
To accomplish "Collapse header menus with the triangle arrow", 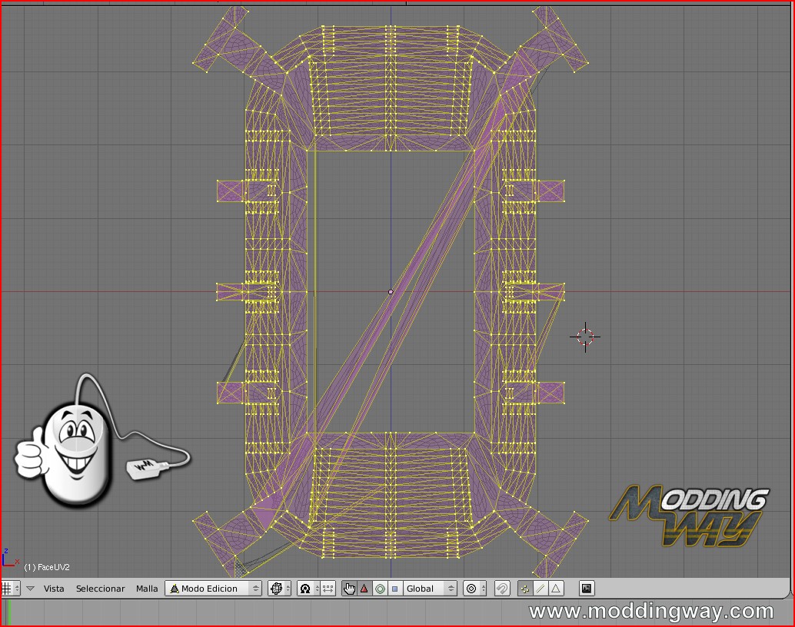I will 31,589.
